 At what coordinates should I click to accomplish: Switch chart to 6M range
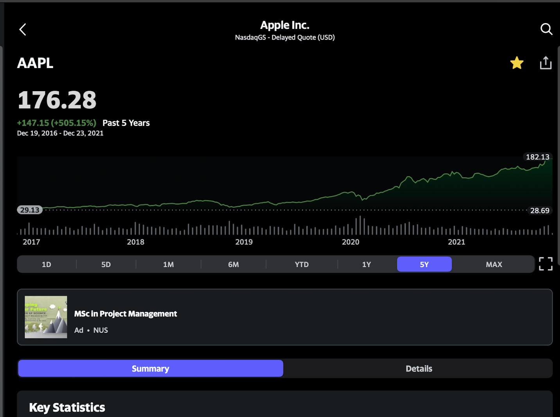[x=233, y=264]
